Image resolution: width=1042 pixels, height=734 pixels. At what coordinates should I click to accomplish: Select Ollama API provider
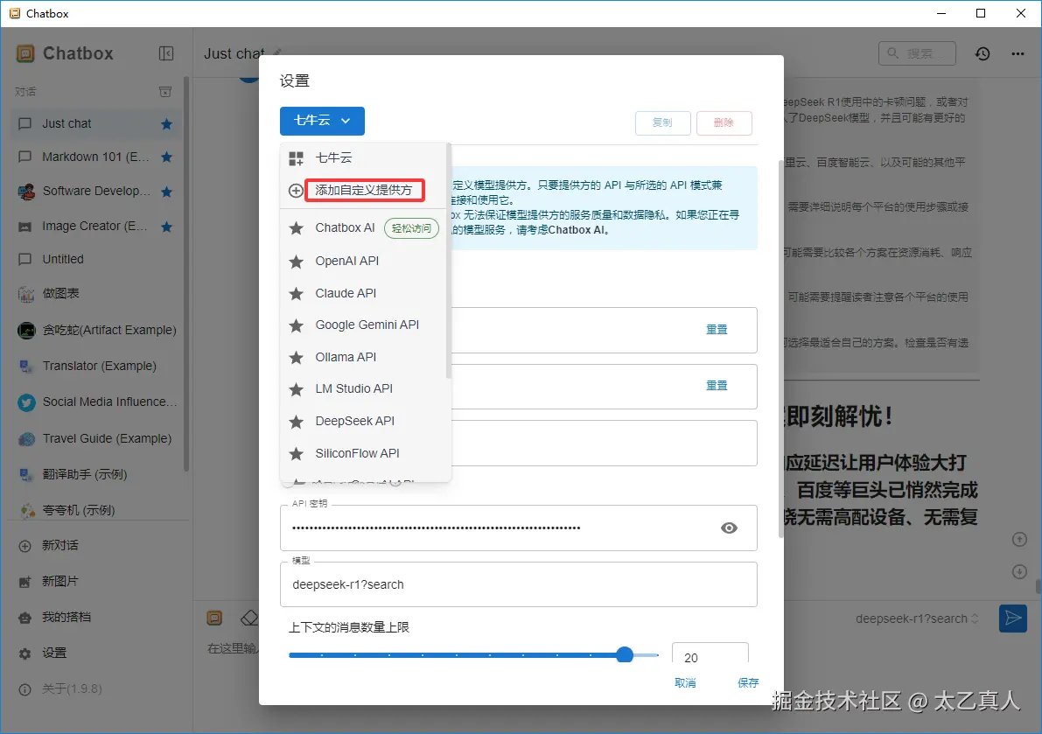tap(365, 357)
